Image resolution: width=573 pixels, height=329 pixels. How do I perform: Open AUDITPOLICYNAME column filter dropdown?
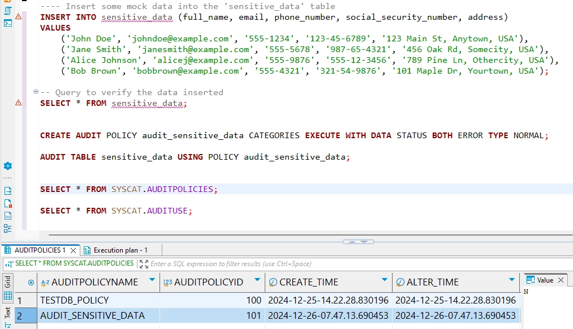tap(152, 280)
